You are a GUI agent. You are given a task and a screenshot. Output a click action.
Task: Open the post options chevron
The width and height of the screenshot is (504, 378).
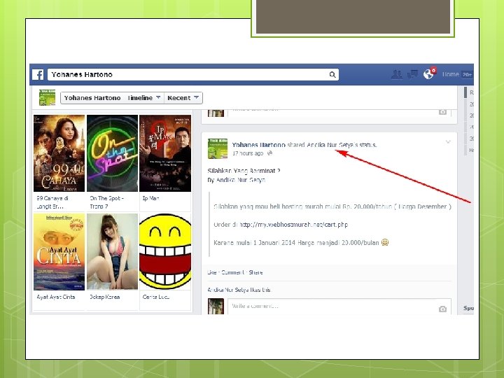pos(448,141)
